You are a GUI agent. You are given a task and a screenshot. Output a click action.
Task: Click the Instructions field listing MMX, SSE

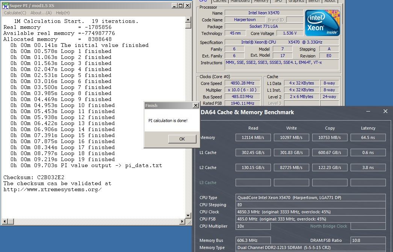click(282, 65)
